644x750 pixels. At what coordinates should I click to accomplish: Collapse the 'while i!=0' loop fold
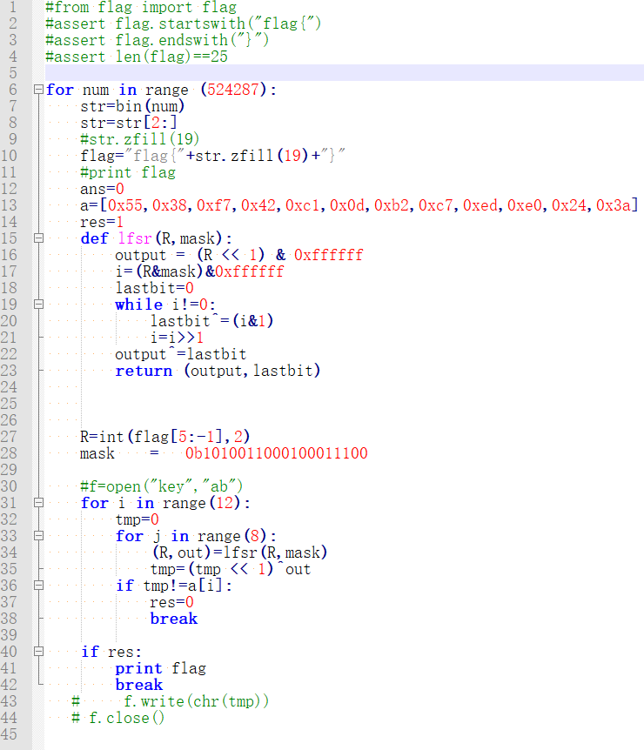coord(39,305)
